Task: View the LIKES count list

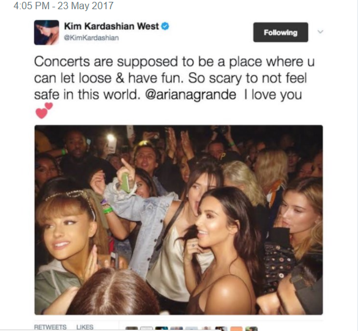Action: coord(84,327)
